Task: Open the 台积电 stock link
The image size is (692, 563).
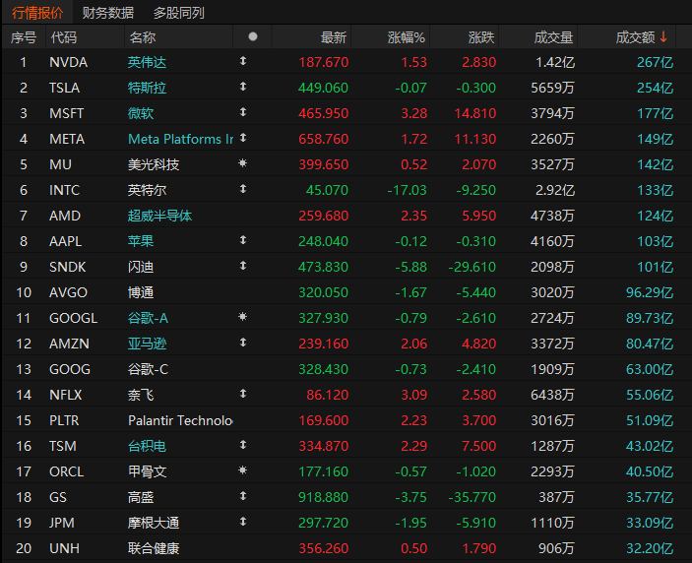Action: pyautogui.click(x=147, y=446)
